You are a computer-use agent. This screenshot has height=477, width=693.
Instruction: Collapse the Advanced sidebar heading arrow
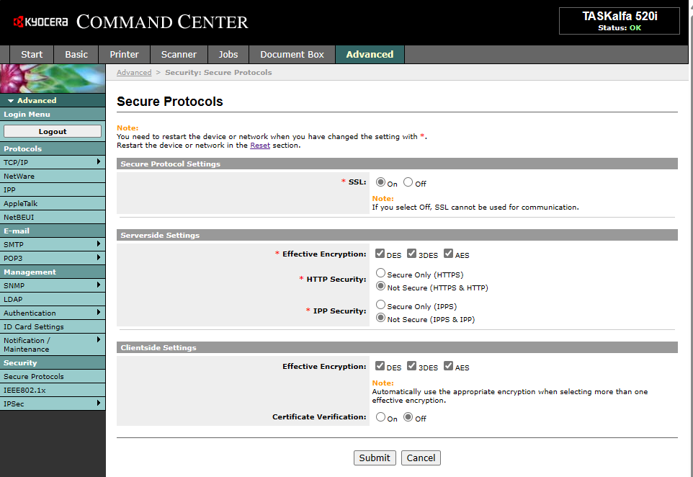pyautogui.click(x=11, y=101)
